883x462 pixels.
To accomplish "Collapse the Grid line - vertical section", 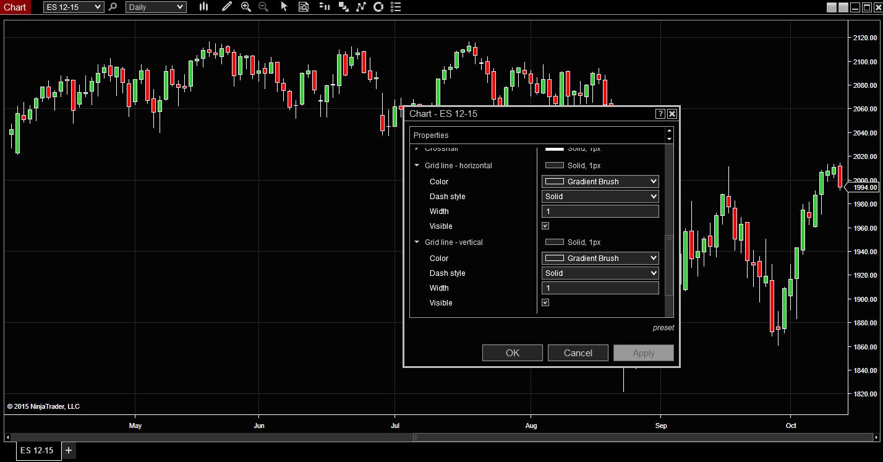I will [417, 242].
